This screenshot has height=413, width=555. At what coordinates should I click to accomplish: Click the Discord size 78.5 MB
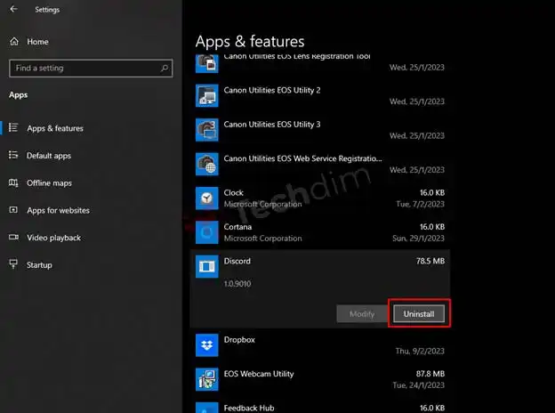[430, 261]
